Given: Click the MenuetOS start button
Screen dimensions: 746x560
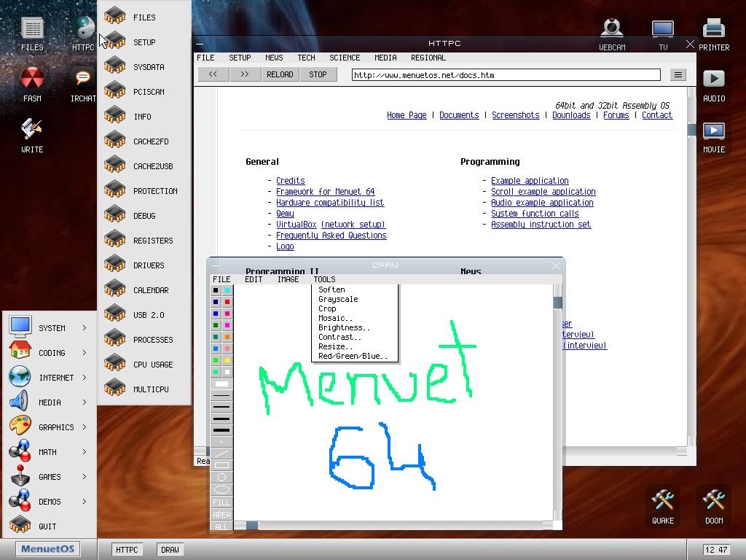Looking at the screenshot, I should point(47,548).
